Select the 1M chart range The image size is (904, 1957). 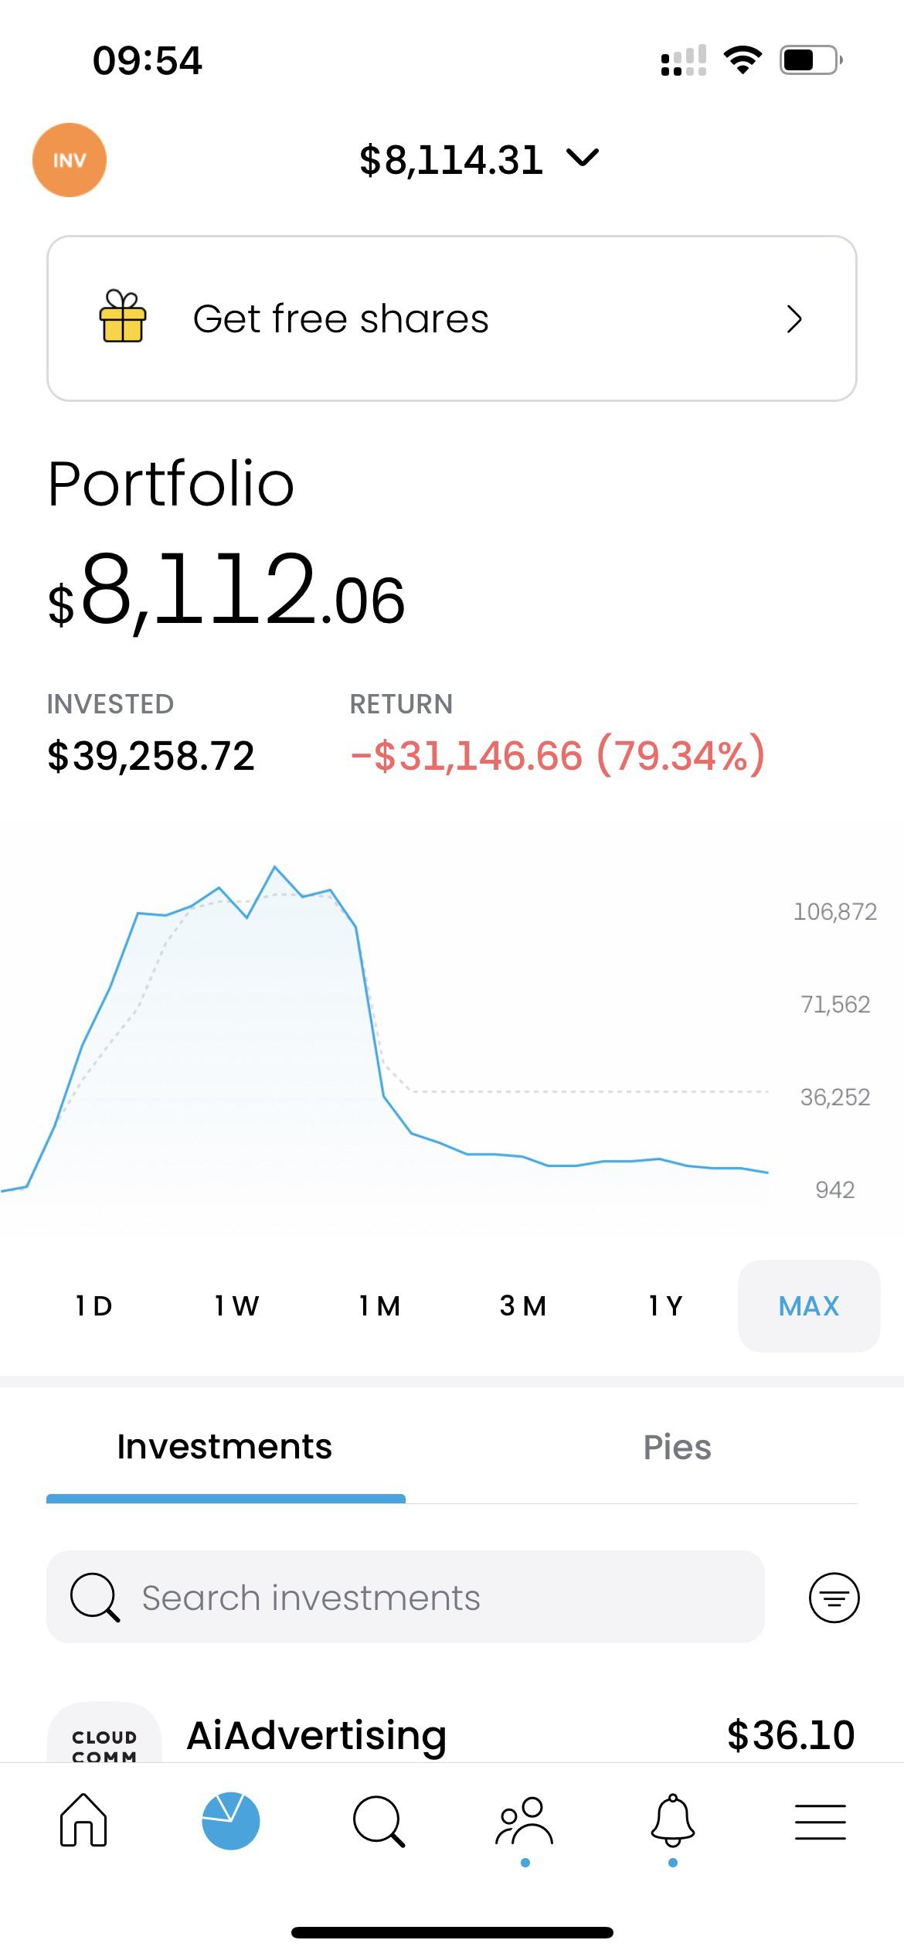pyautogui.click(x=379, y=1306)
